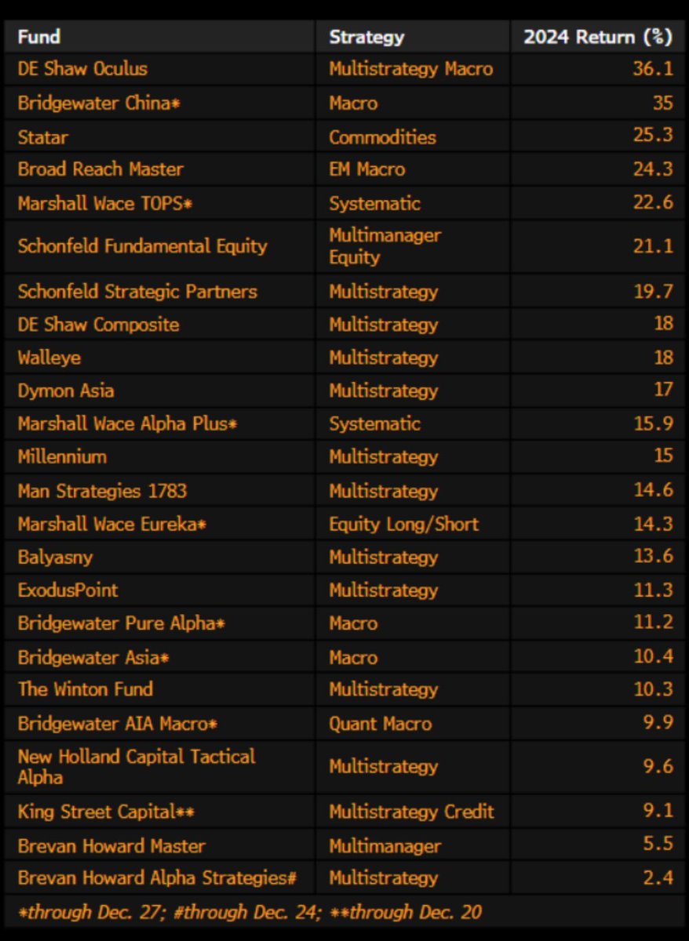The image size is (689, 941).
Task: Click the 21.1 return value
Action: pyautogui.click(x=653, y=246)
